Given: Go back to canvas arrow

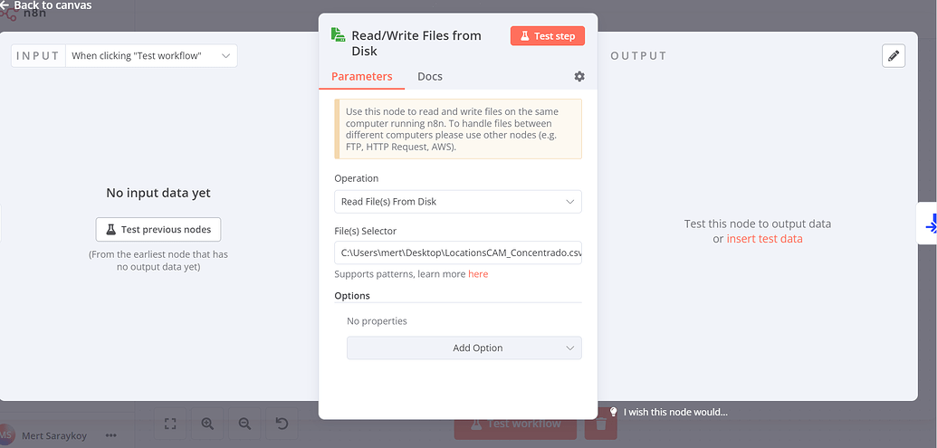Looking at the screenshot, I should [x=5, y=5].
